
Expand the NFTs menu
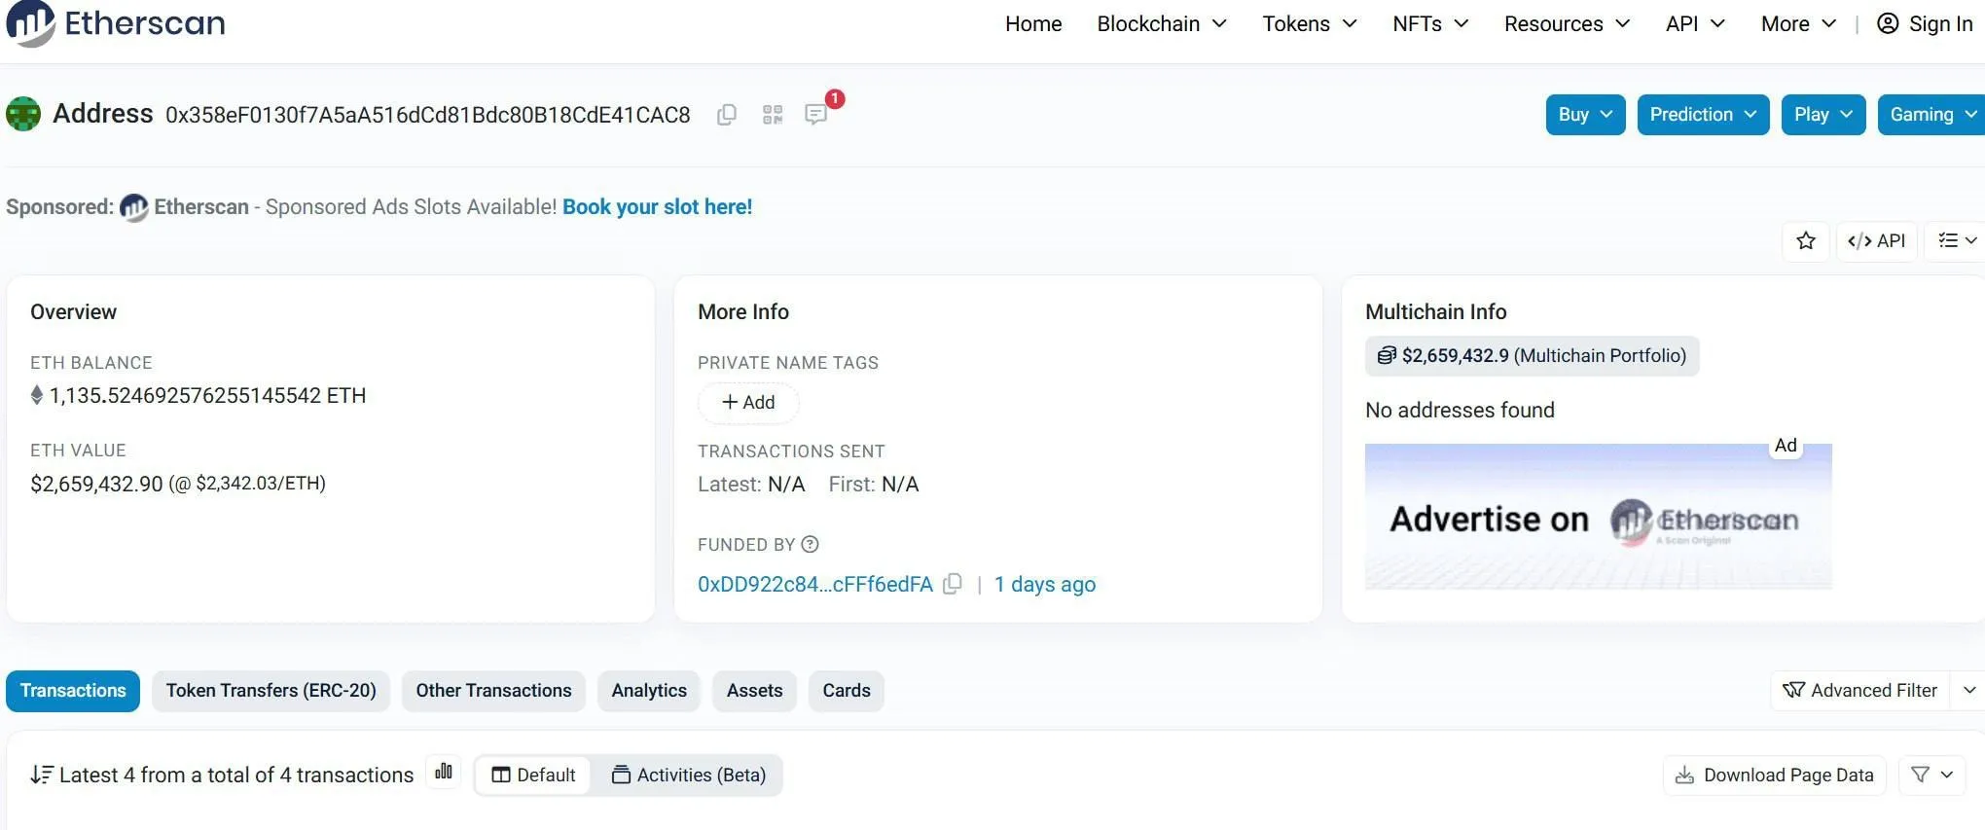tap(1430, 23)
